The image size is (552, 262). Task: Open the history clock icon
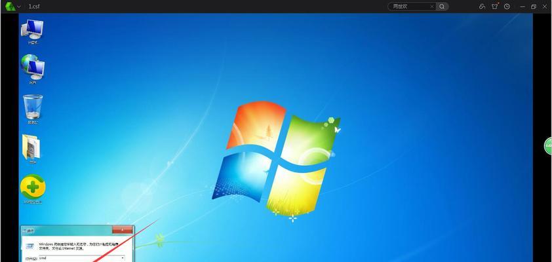pos(507,7)
